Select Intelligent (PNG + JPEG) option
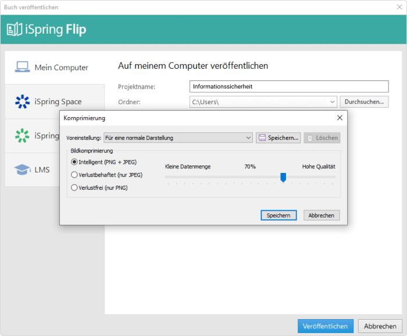The height and width of the screenshot is (336, 407). (x=104, y=162)
